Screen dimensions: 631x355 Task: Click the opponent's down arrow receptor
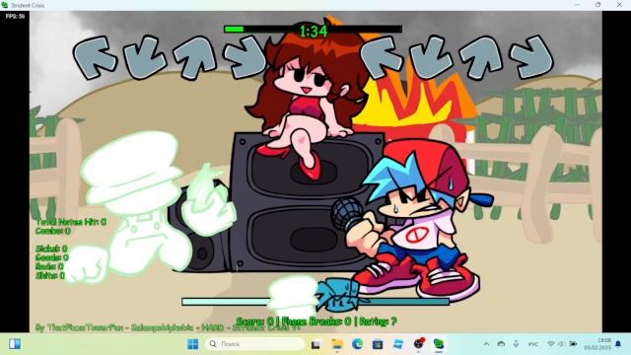145,57
